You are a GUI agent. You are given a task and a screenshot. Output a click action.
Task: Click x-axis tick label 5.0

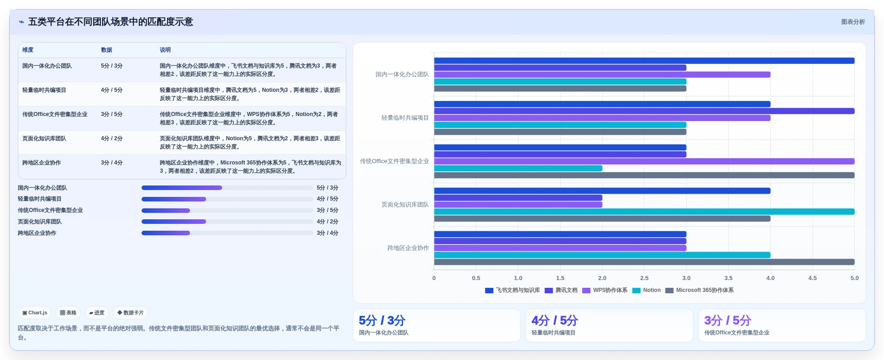click(854, 278)
